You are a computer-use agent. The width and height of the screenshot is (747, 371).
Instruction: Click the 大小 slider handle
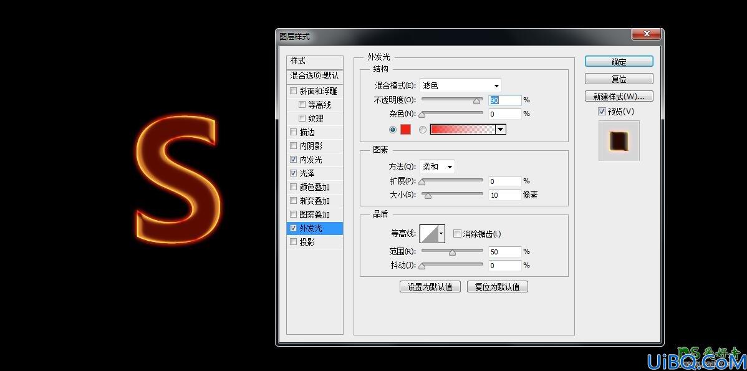coord(428,195)
